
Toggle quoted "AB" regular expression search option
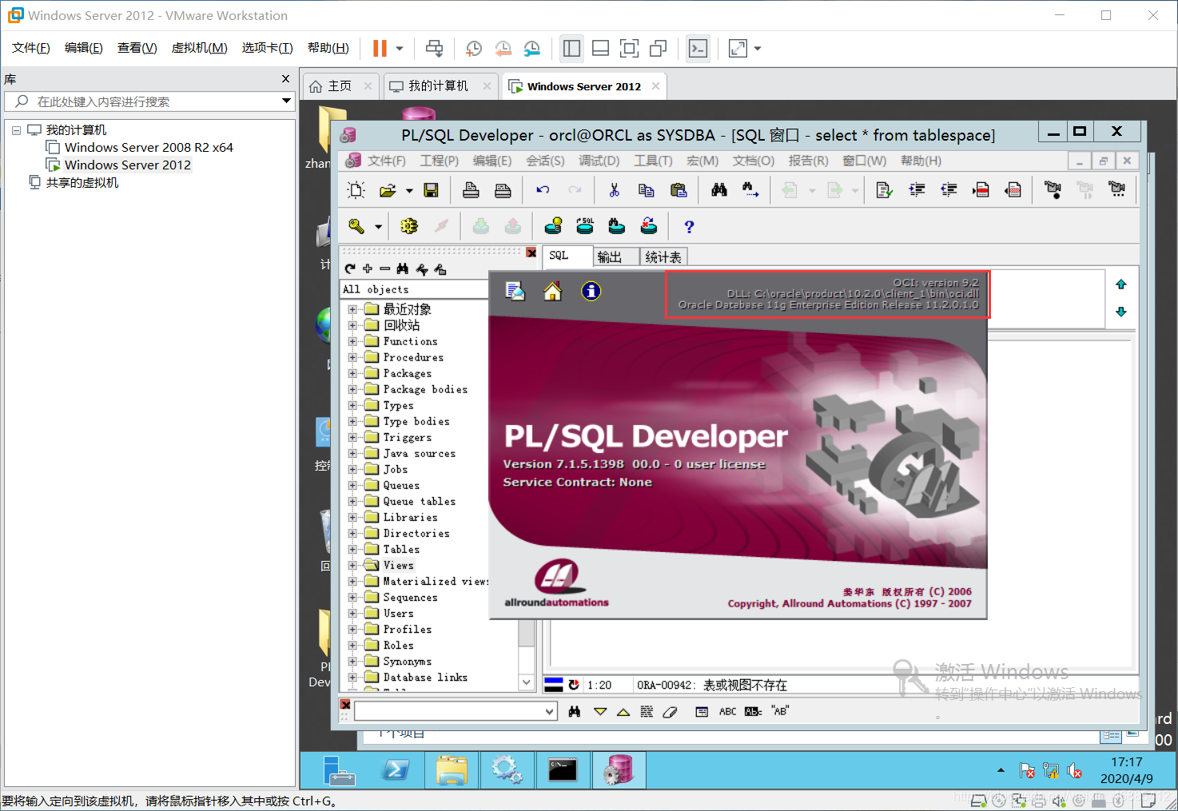[780, 711]
